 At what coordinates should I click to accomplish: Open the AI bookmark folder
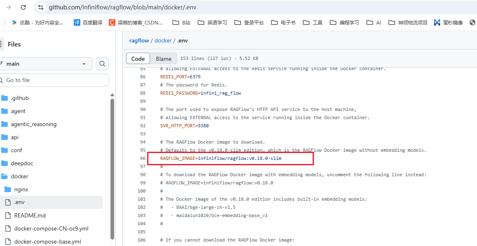pos(374,22)
